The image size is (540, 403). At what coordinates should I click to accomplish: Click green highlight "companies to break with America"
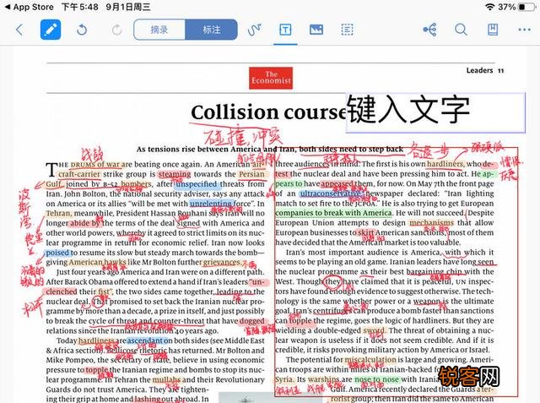[333, 213]
